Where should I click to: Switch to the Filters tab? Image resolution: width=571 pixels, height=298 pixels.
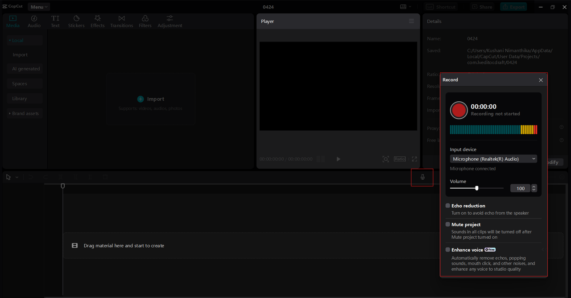coord(145,21)
